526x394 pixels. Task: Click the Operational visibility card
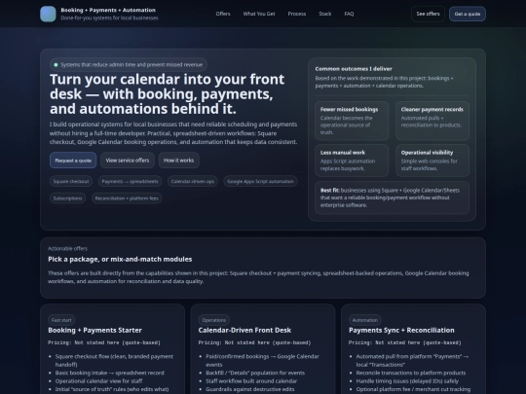[432, 161]
